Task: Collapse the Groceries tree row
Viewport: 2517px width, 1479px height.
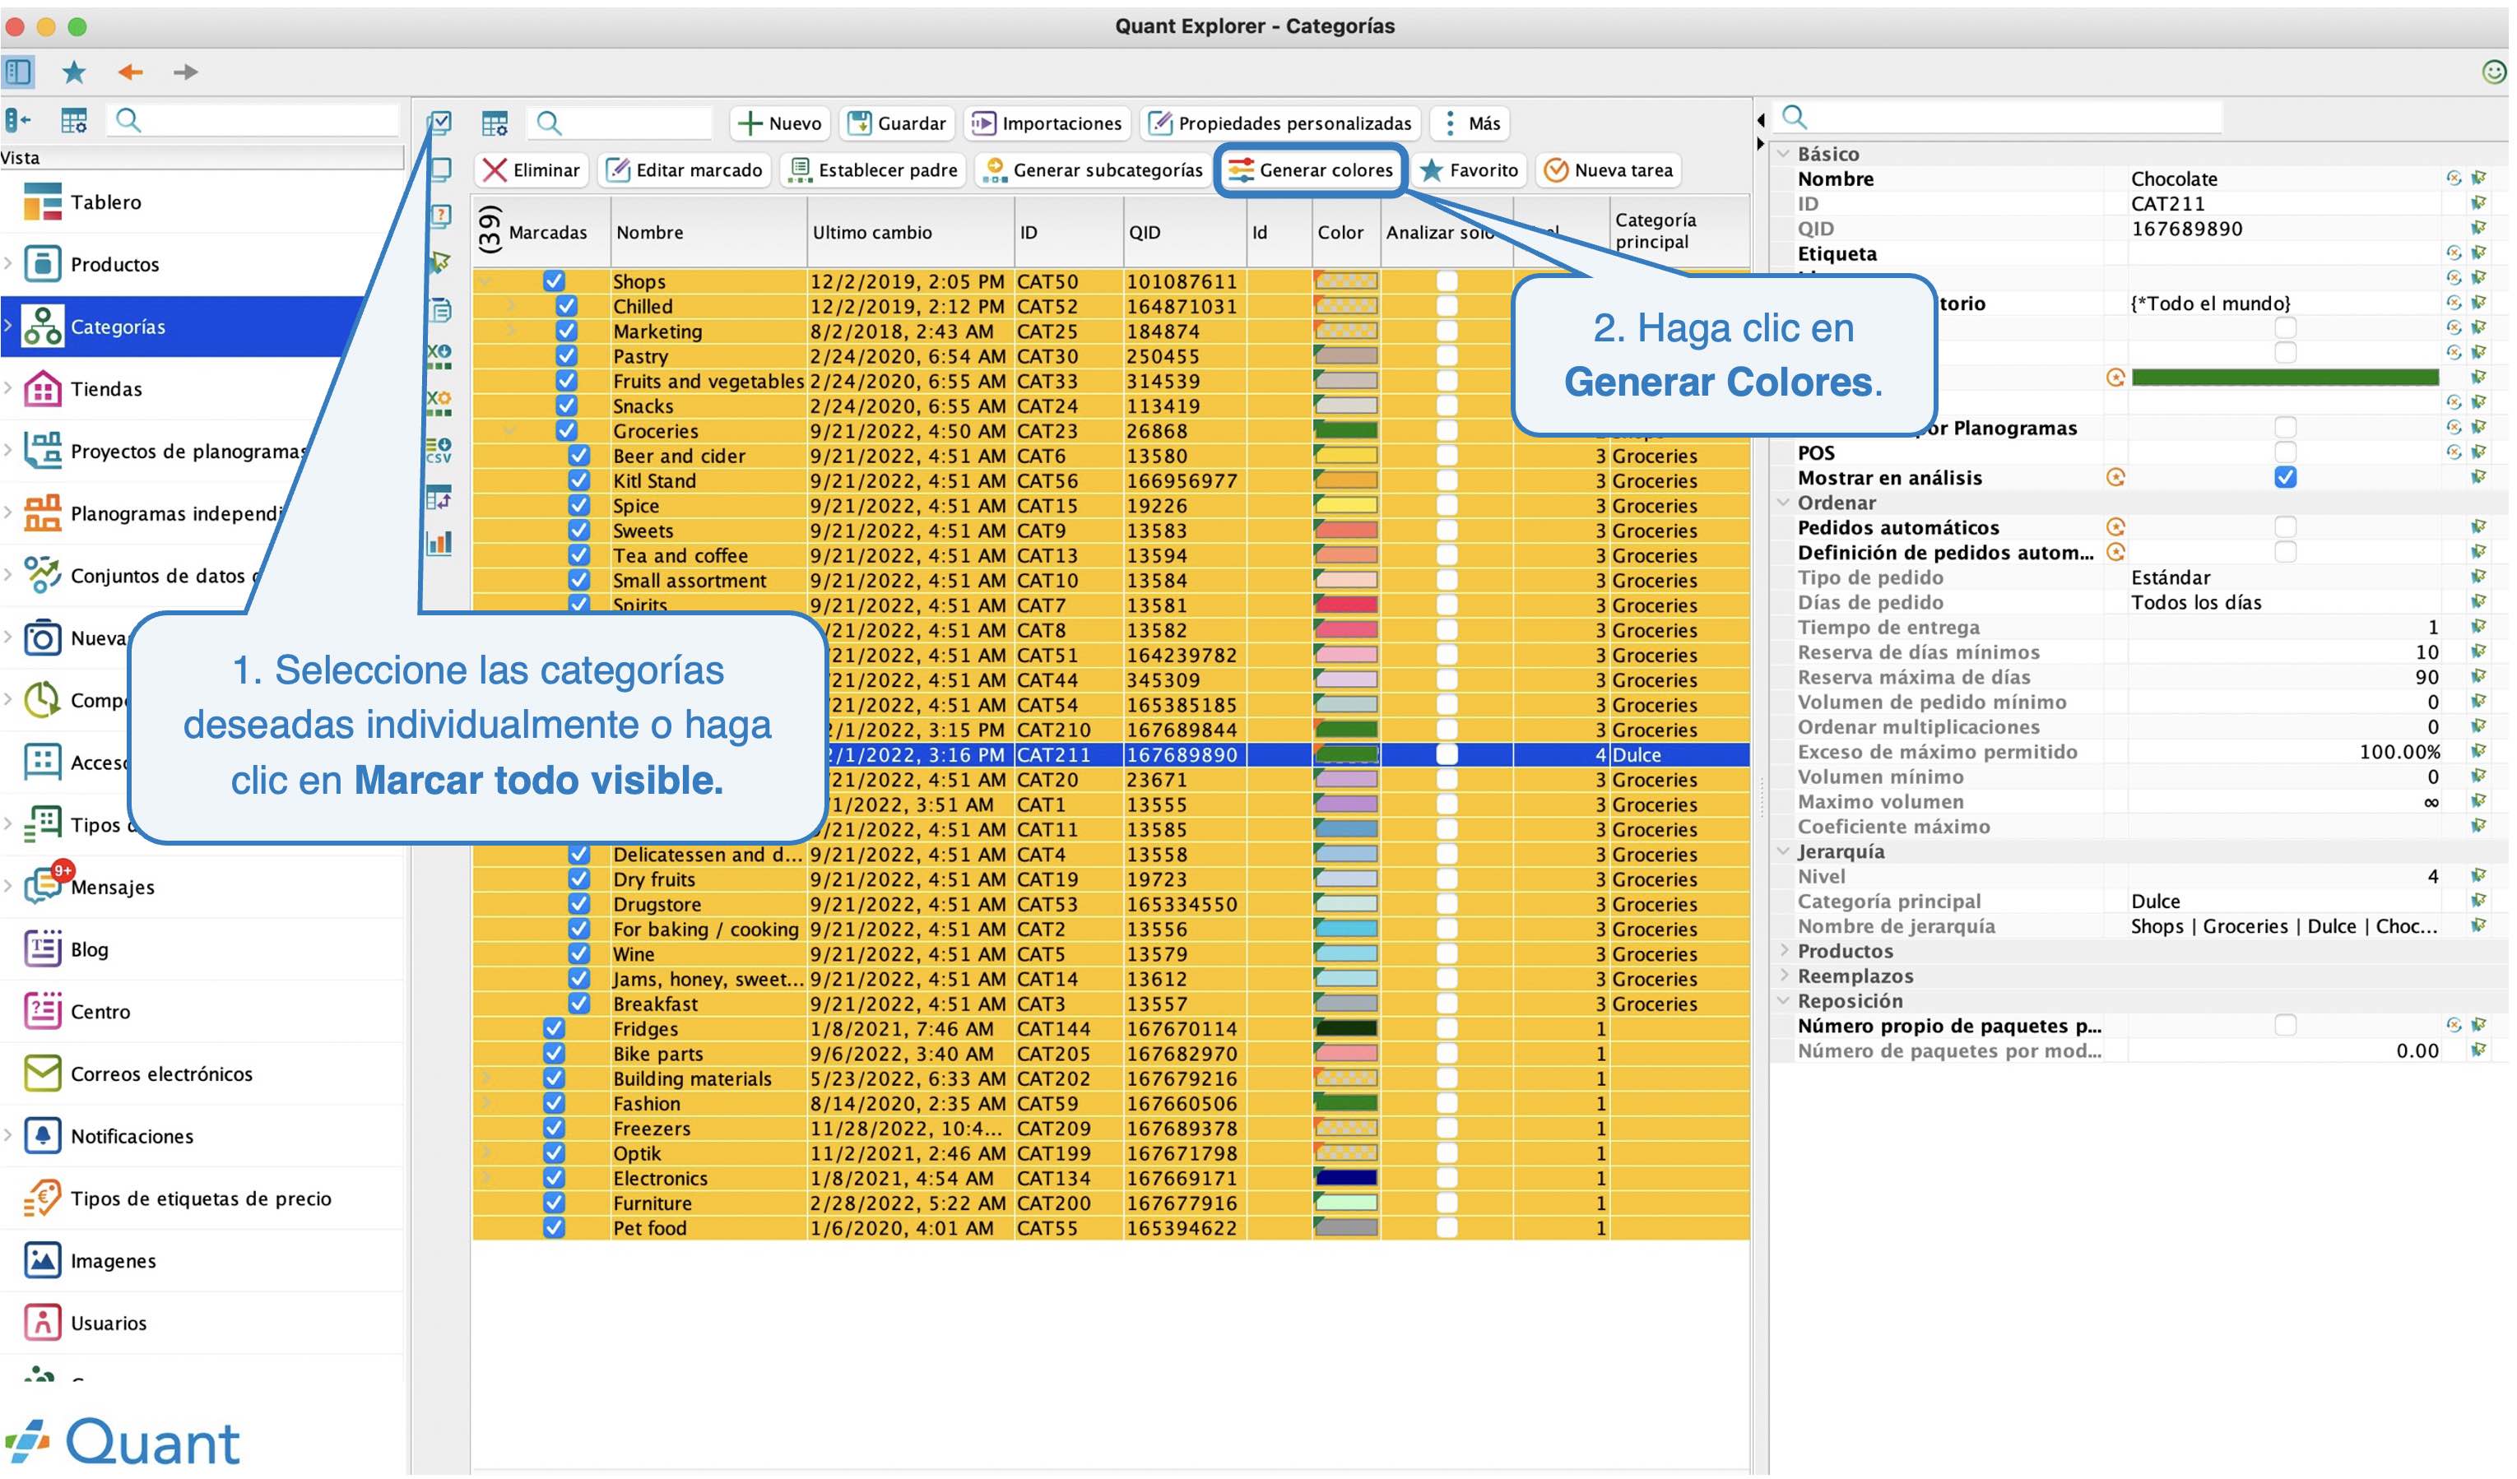Action: [510, 430]
